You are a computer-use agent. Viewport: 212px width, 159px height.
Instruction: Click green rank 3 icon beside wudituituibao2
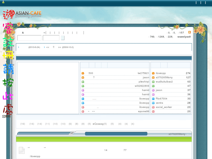(x=153, y=82)
